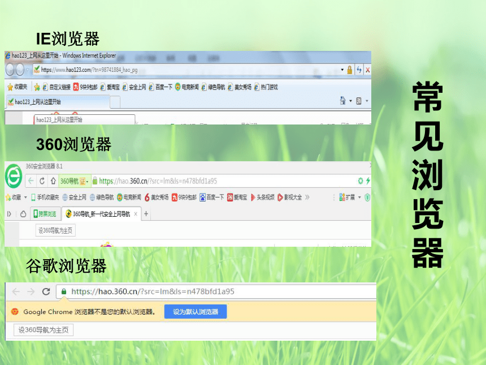Open 头条视频 in 360 bookmarks bar
The image size is (486, 365).
pyautogui.click(x=263, y=197)
